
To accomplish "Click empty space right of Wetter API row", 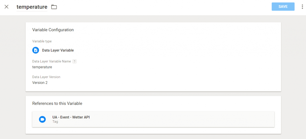I will click(x=194, y=119).
